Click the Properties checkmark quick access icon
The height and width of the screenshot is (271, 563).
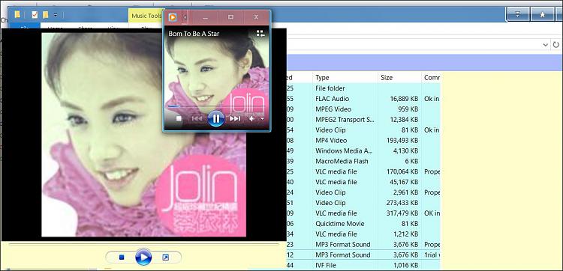[x=35, y=15]
